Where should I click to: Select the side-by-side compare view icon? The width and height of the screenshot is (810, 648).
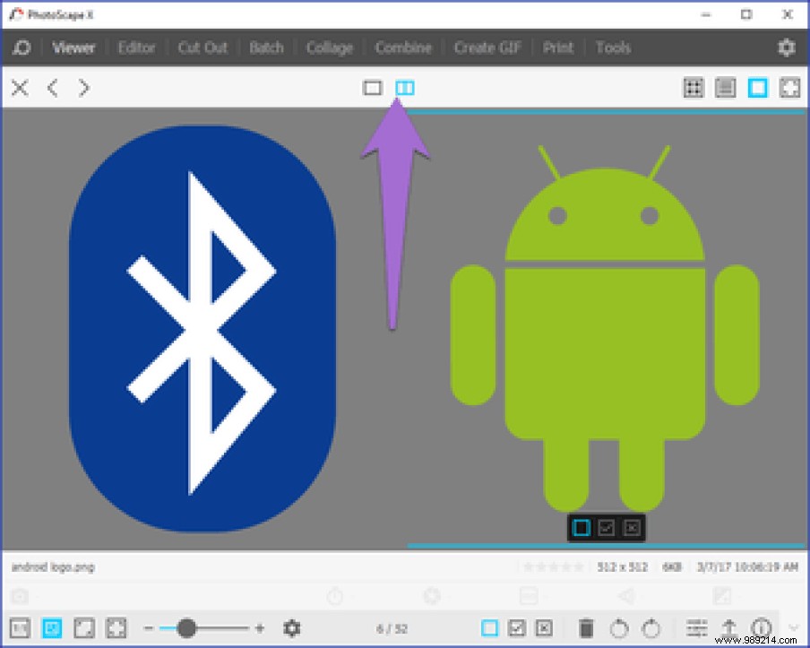[x=405, y=88]
